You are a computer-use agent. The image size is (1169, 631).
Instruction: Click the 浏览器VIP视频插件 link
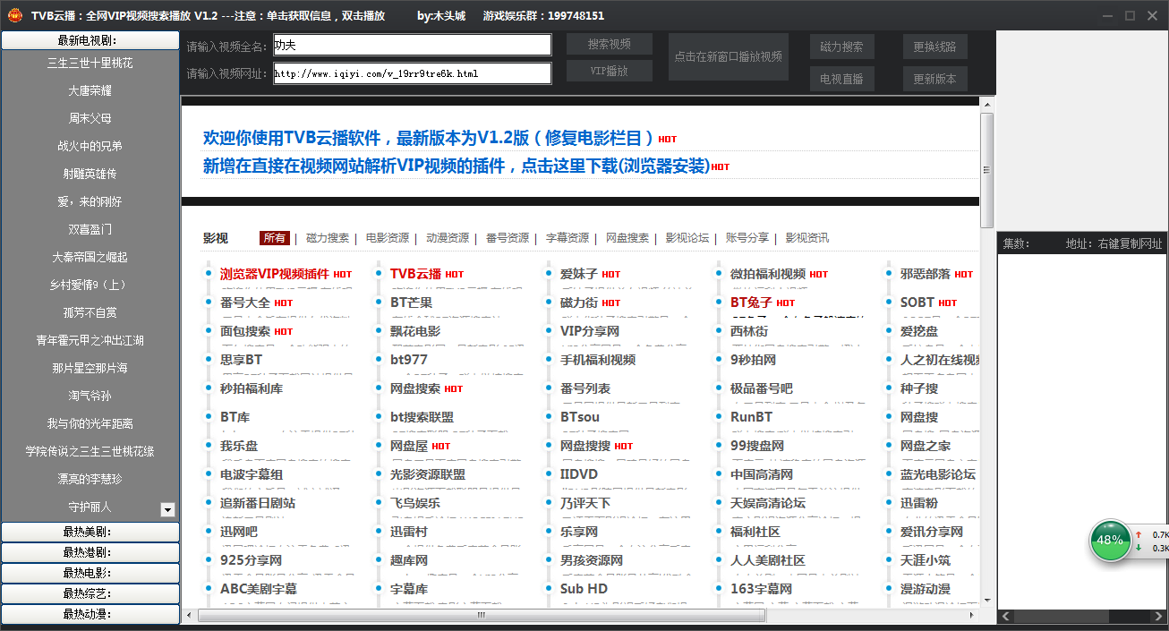(x=275, y=274)
